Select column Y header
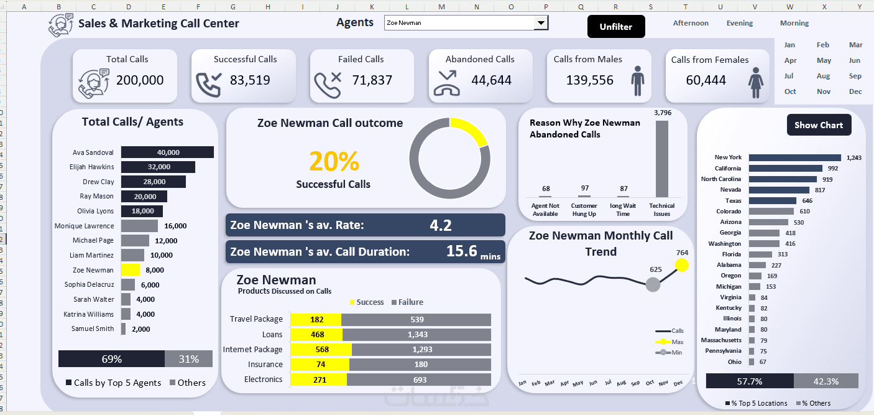Image resolution: width=874 pixels, height=415 pixels. pos(859,7)
